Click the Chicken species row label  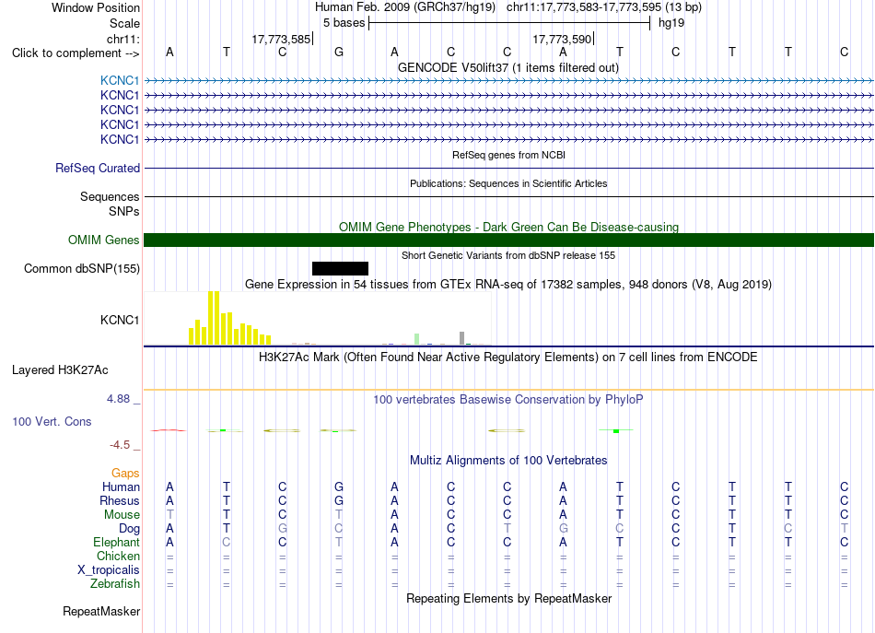(118, 556)
